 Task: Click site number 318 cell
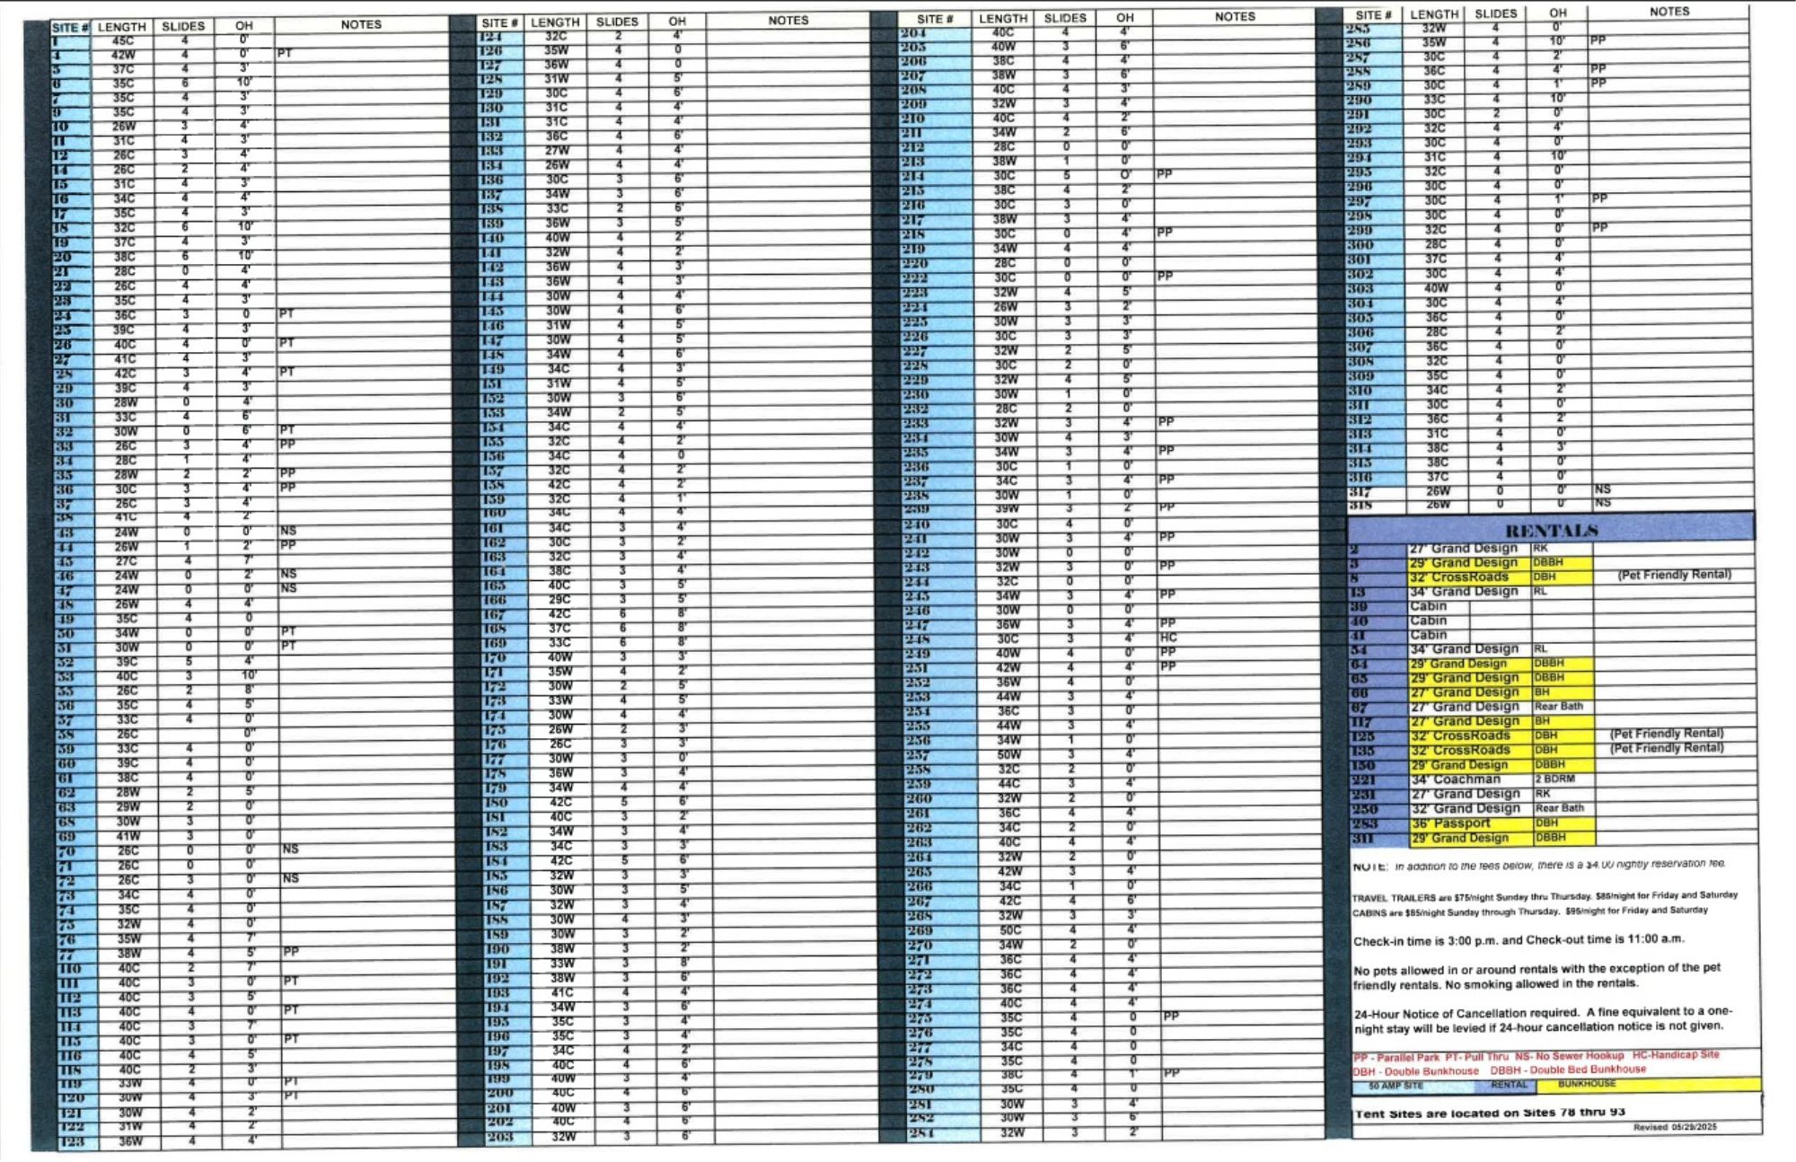tap(1360, 506)
